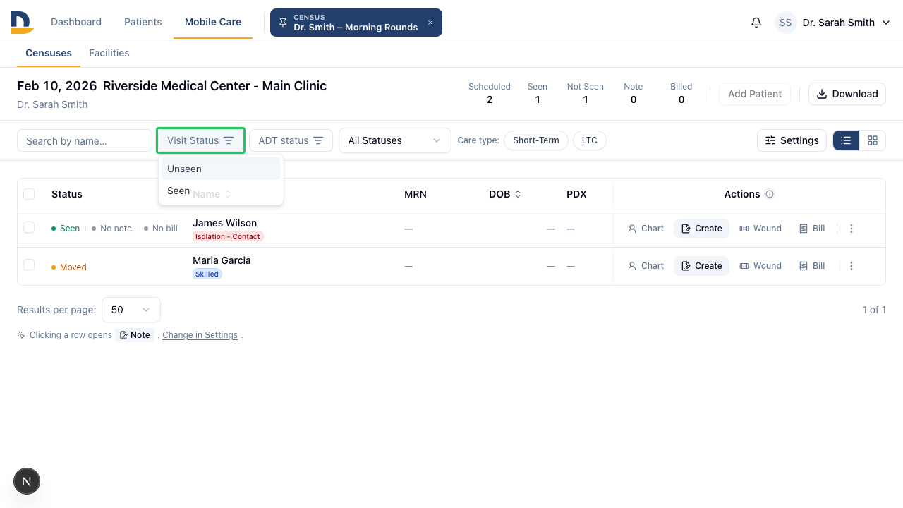Choose Unseen in Visit Status menu

(x=221, y=169)
